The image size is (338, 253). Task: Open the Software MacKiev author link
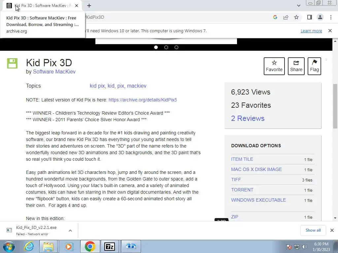pos(54,71)
